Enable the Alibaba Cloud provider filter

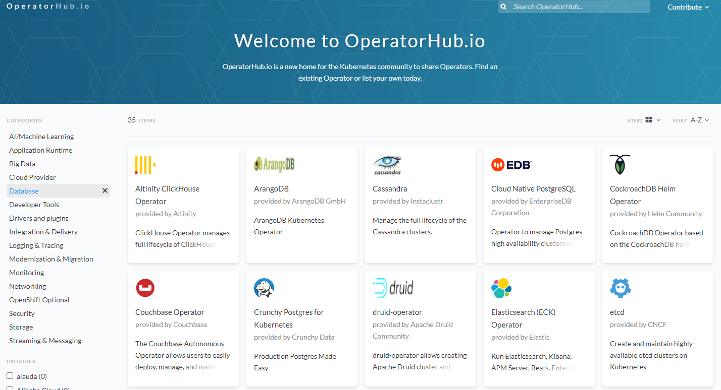[x=10, y=388]
